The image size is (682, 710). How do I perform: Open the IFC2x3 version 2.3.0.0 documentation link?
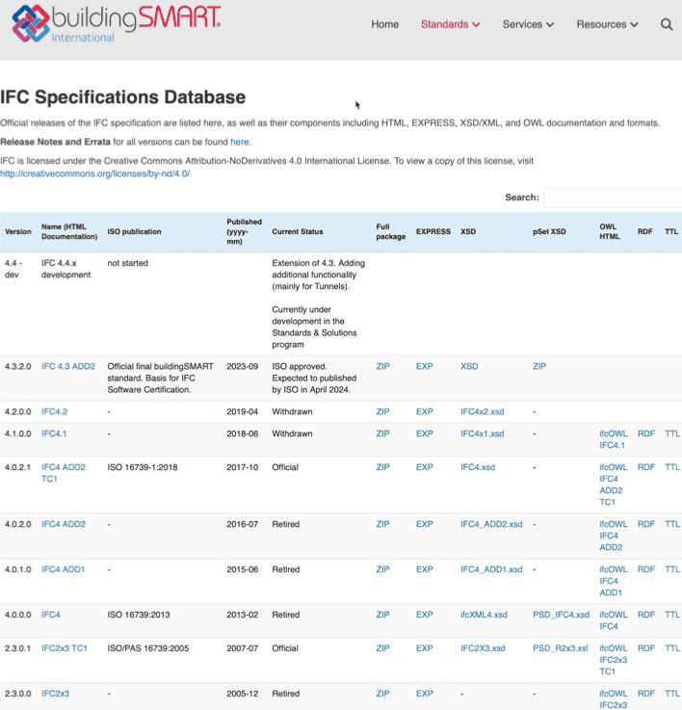[x=55, y=694]
